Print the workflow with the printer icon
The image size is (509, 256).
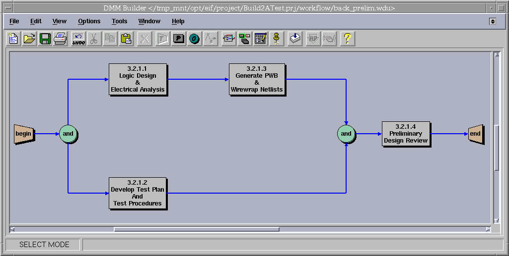[60, 39]
